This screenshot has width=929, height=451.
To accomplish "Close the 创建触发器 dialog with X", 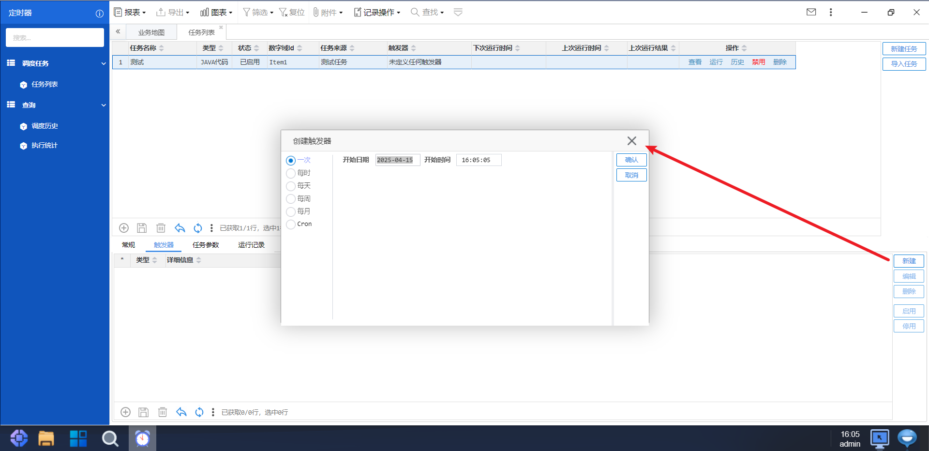I will pos(632,141).
